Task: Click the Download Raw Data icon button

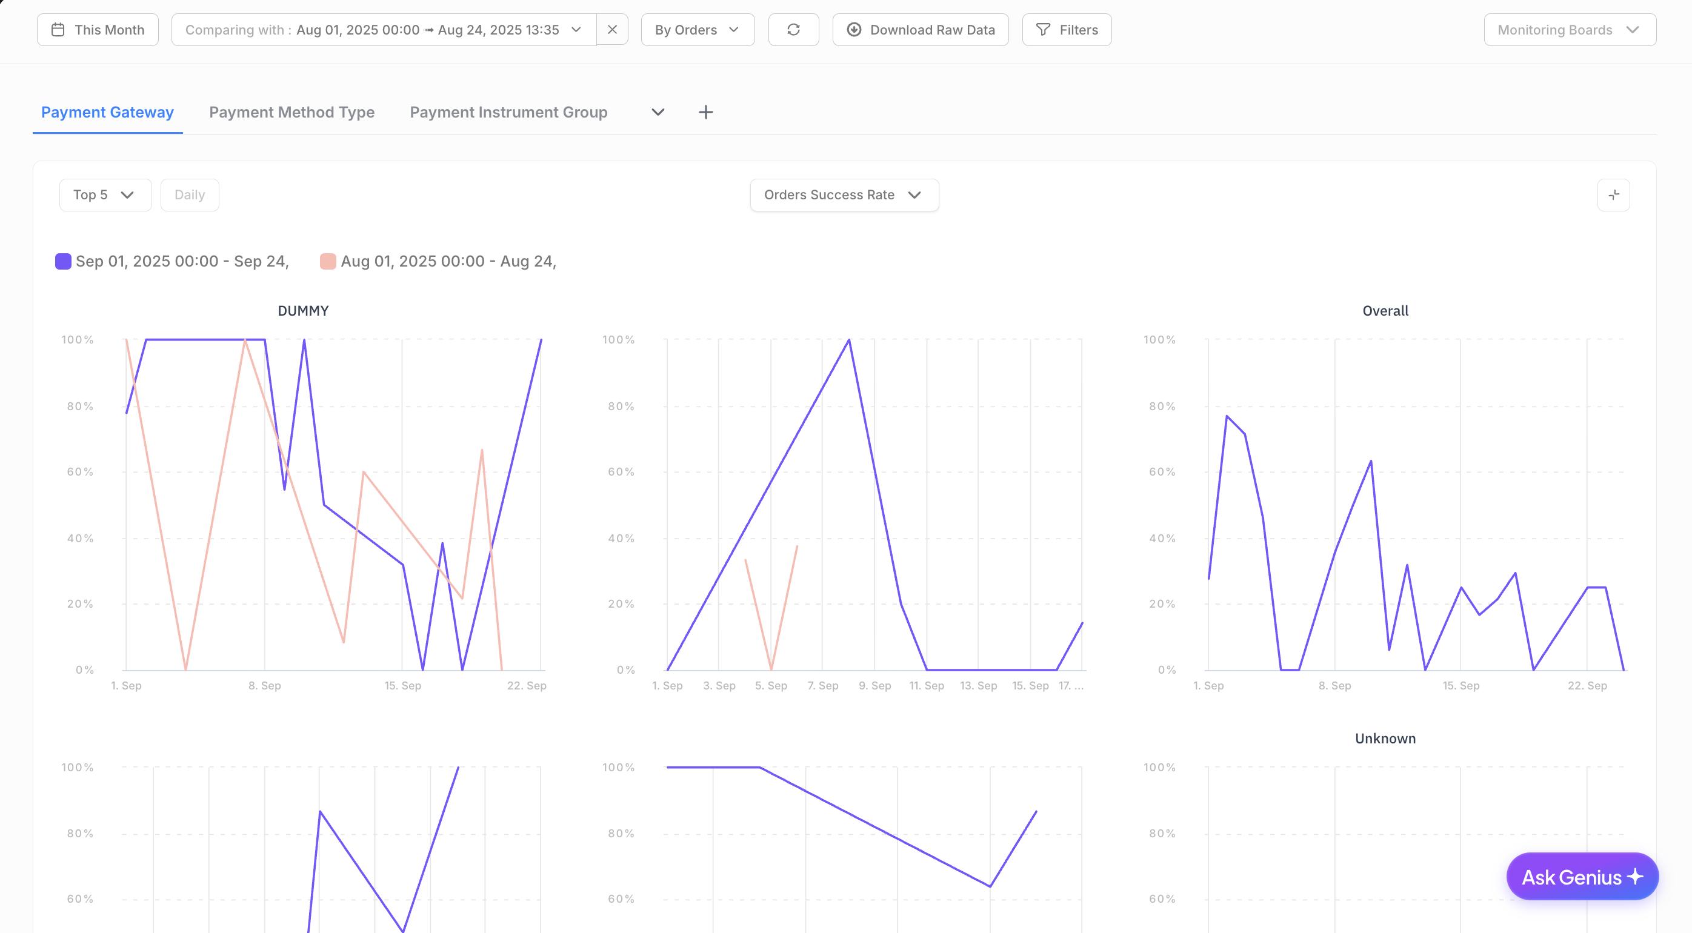Action: click(853, 30)
